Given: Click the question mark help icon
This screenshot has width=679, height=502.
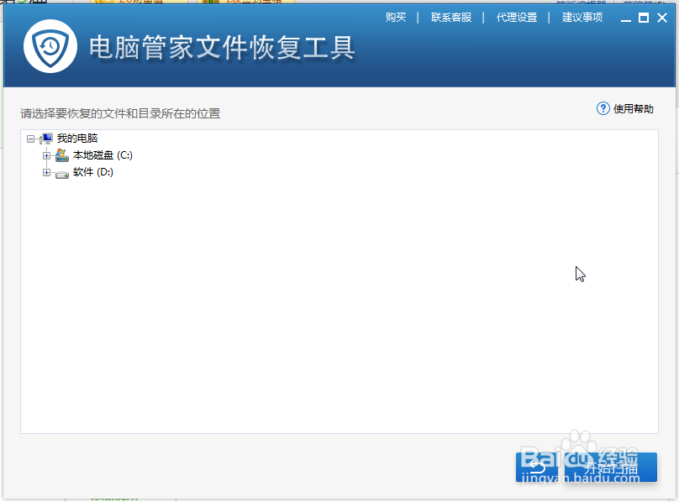Looking at the screenshot, I should (x=603, y=108).
